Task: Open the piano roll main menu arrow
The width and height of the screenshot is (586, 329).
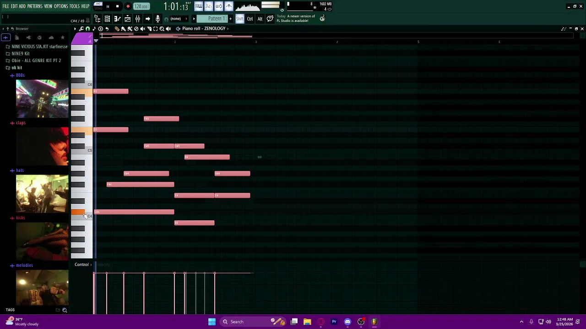Action: (x=75, y=29)
